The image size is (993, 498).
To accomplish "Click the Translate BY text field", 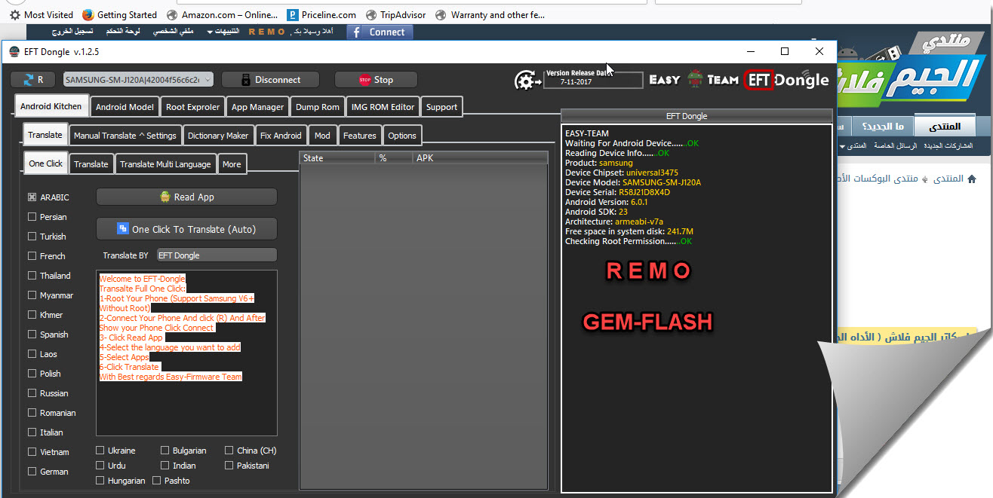I will (x=217, y=255).
